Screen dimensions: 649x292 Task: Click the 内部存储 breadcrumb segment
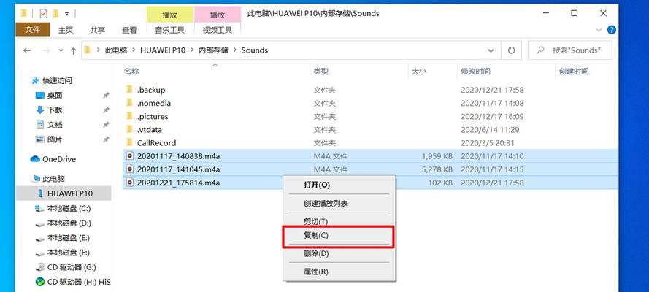pyautogui.click(x=213, y=50)
